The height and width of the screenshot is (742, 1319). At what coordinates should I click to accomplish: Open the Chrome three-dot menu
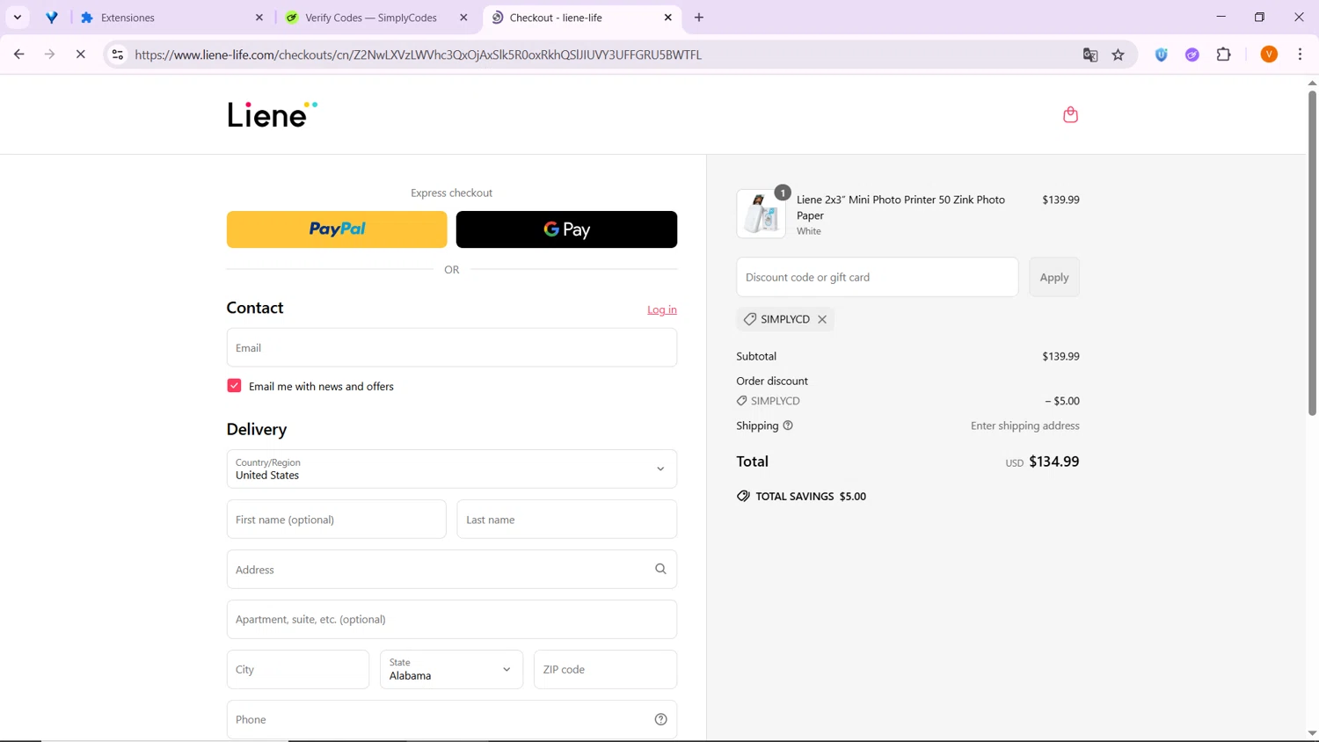point(1300,55)
